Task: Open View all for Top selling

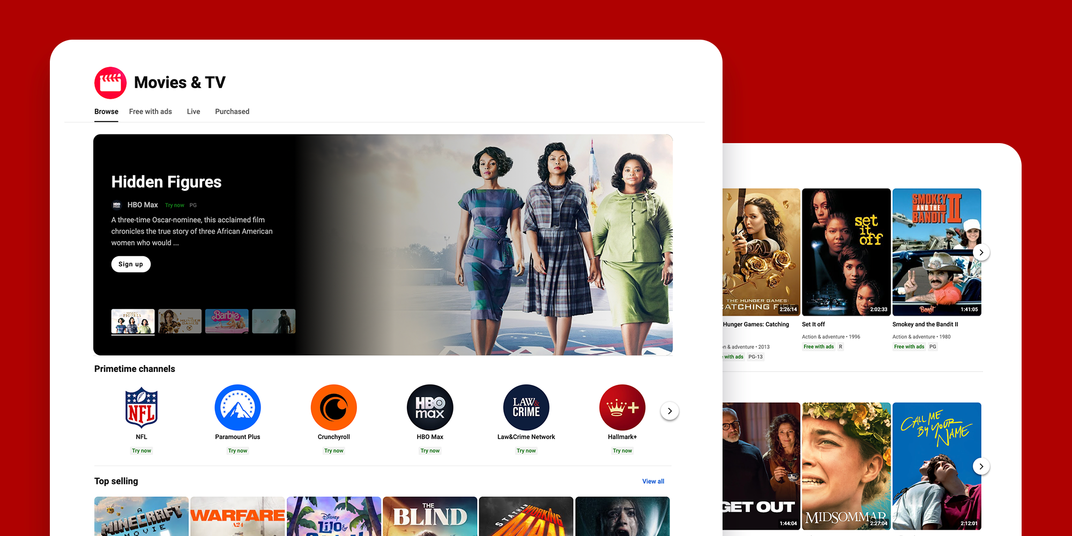Action: click(653, 481)
